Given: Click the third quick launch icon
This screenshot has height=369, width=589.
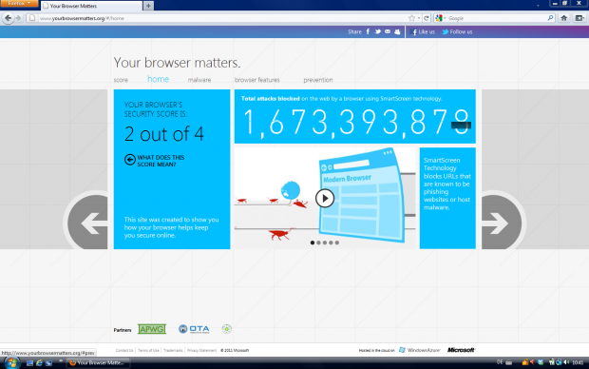Looking at the screenshot, I should [48, 363].
